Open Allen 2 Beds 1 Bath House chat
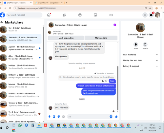Viewport: 164px width, 133px height. (21, 58)
